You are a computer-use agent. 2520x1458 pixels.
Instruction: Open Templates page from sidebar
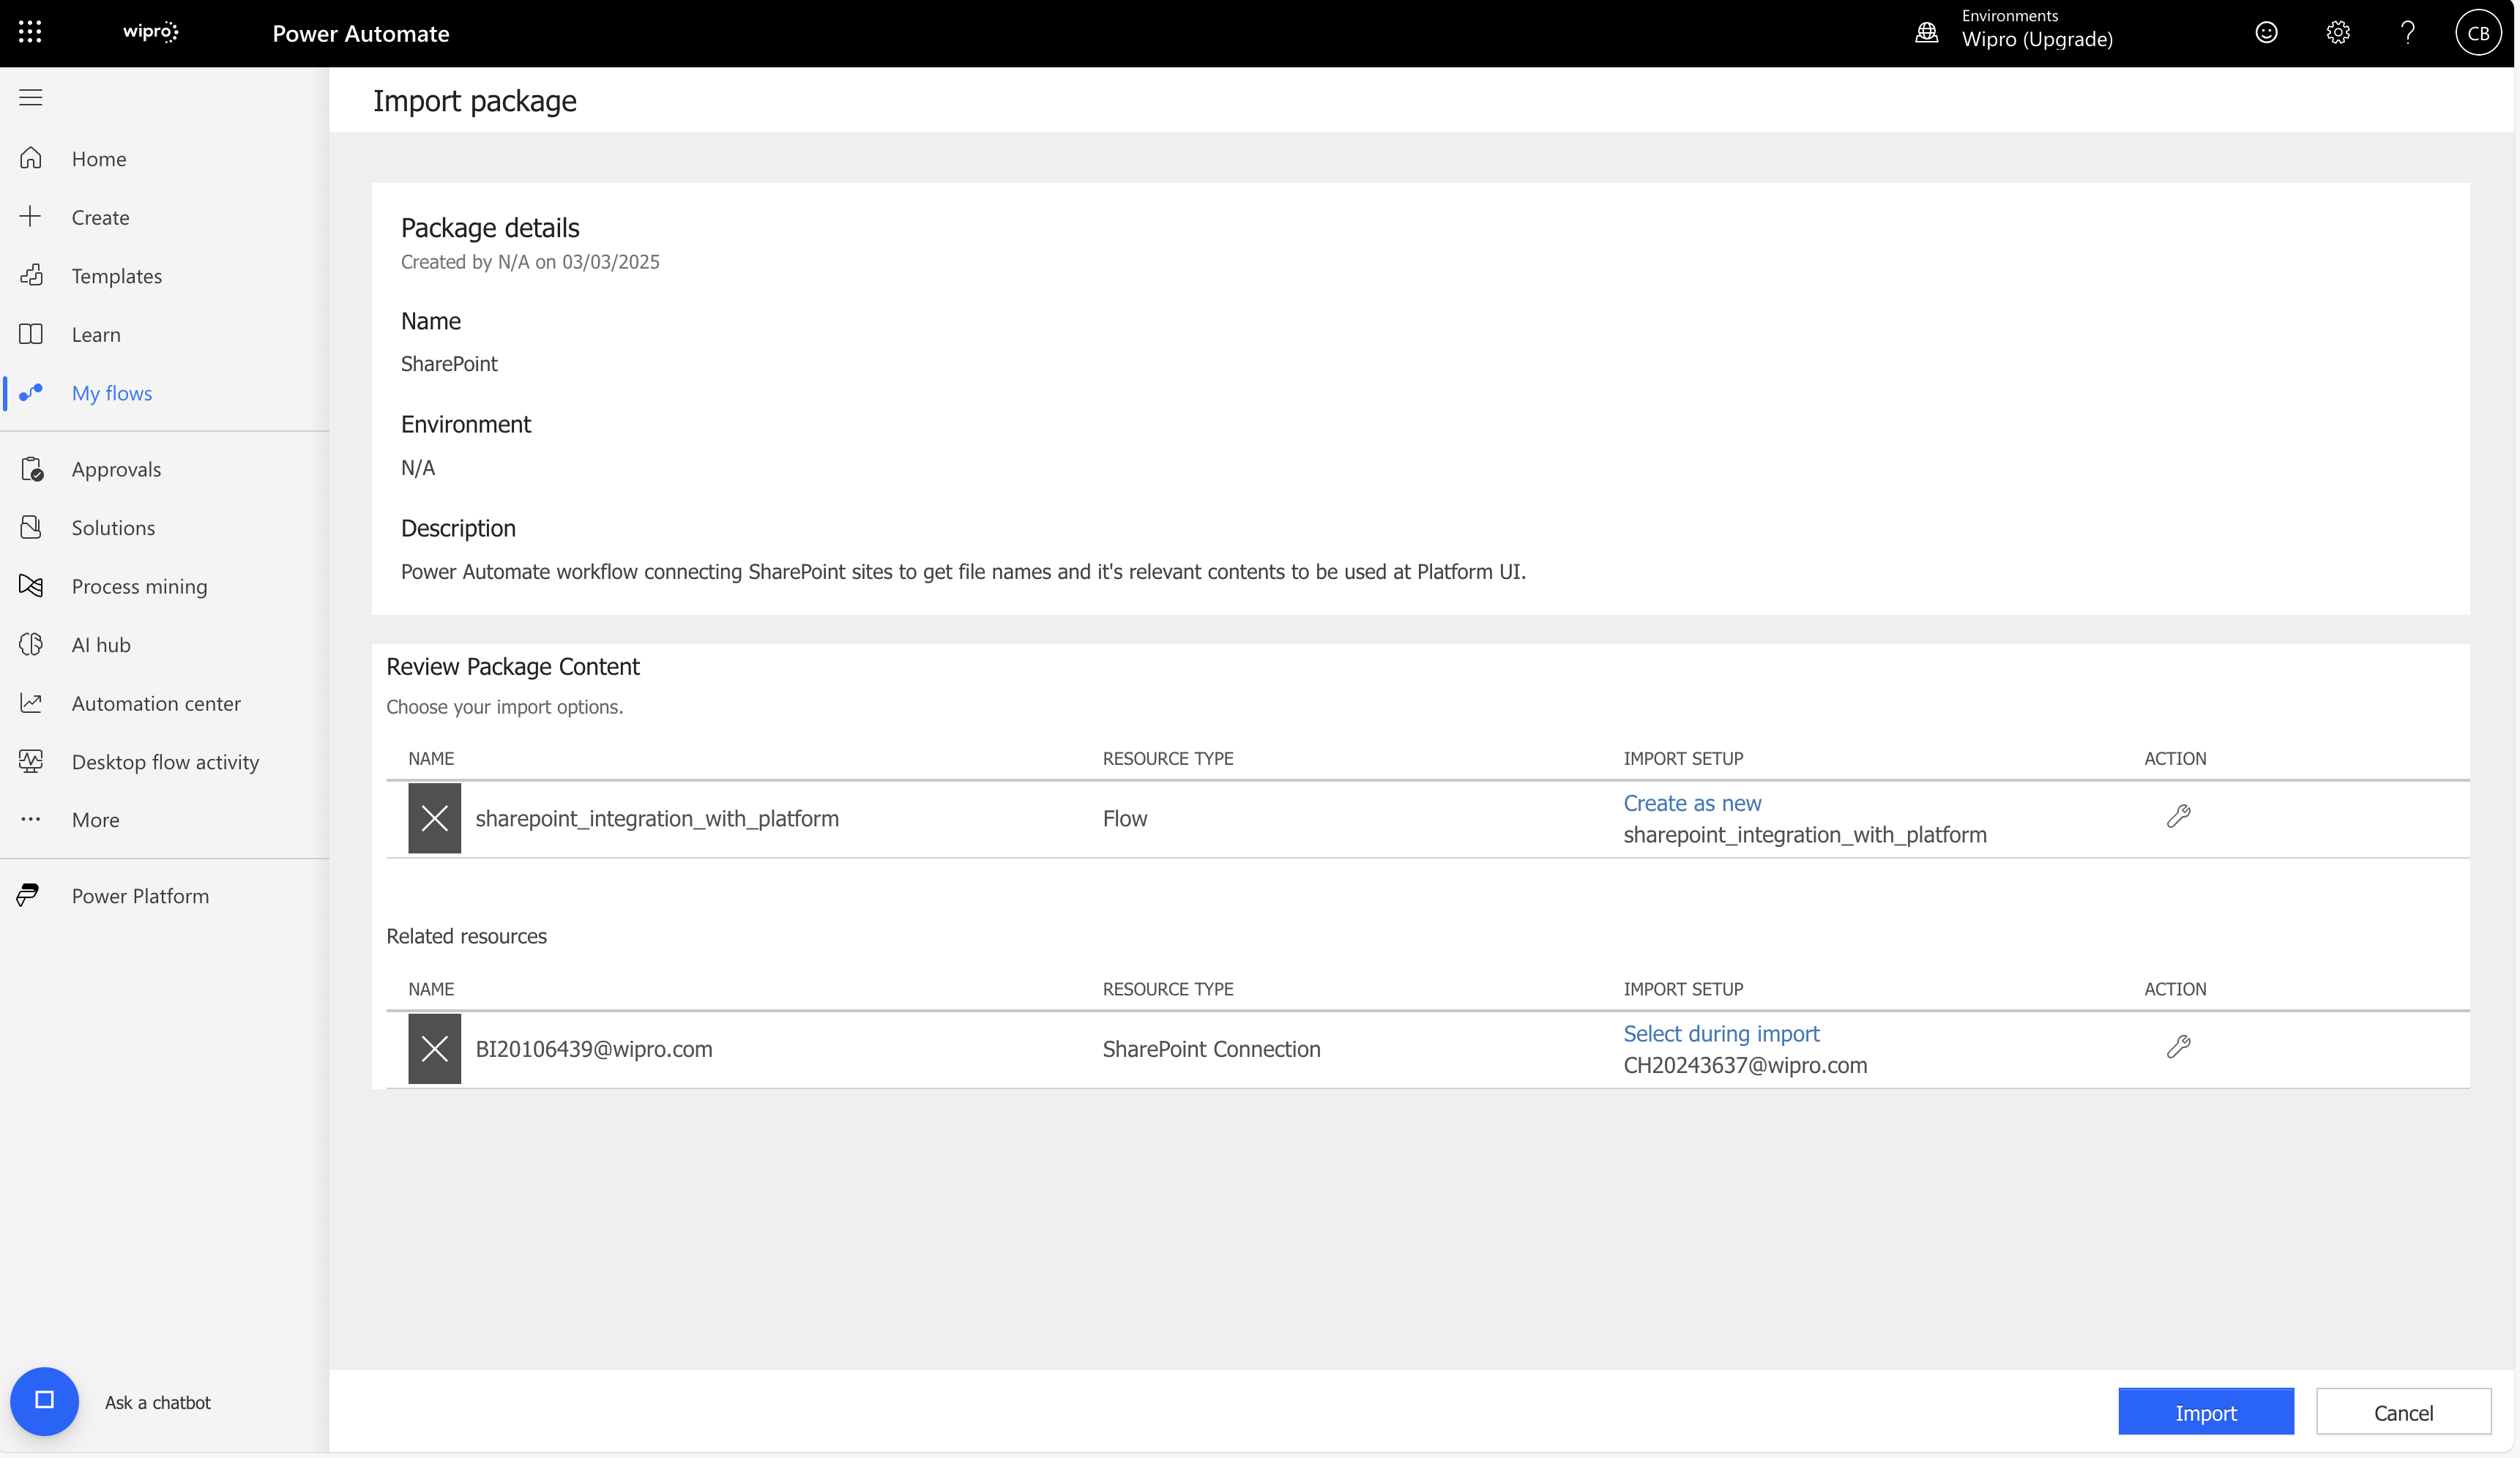tap(117, 275)
